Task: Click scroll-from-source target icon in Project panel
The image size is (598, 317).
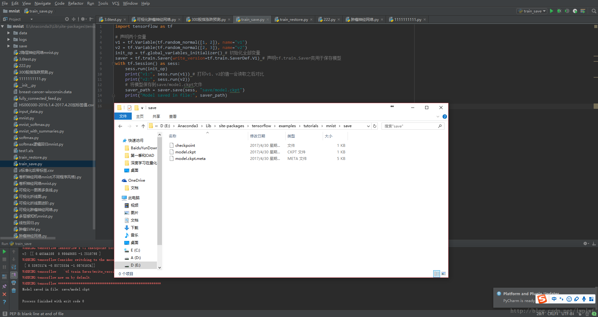Action: (x=67, y=19)
